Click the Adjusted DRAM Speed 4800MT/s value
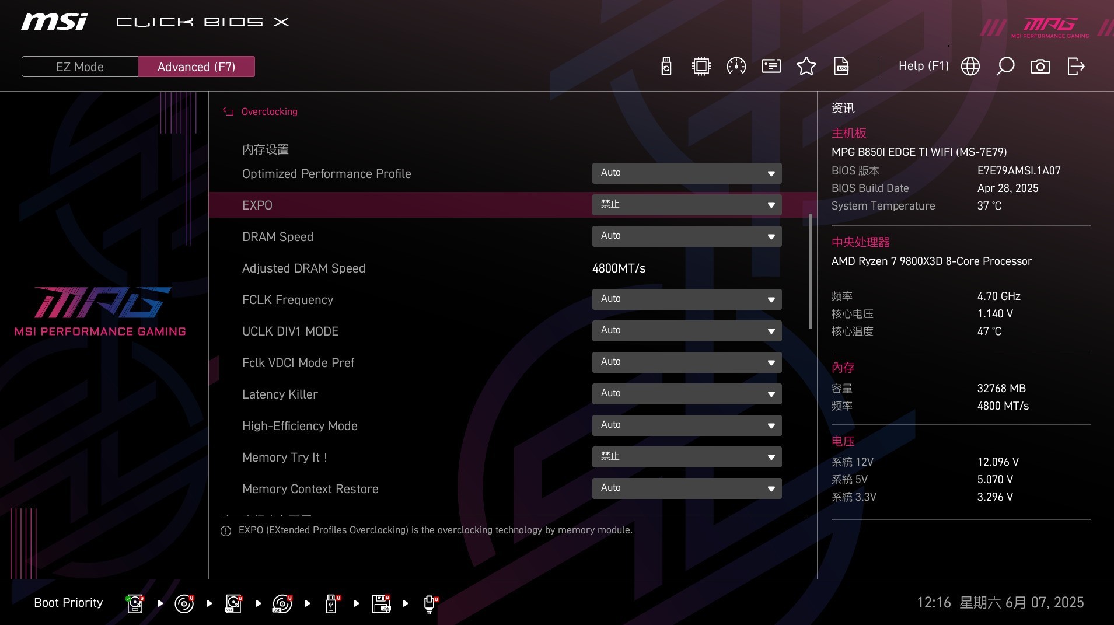1114x625 pixels. (x=619, y=268)
